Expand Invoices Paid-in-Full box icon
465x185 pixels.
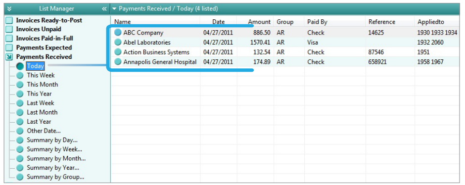click(9, 39)
